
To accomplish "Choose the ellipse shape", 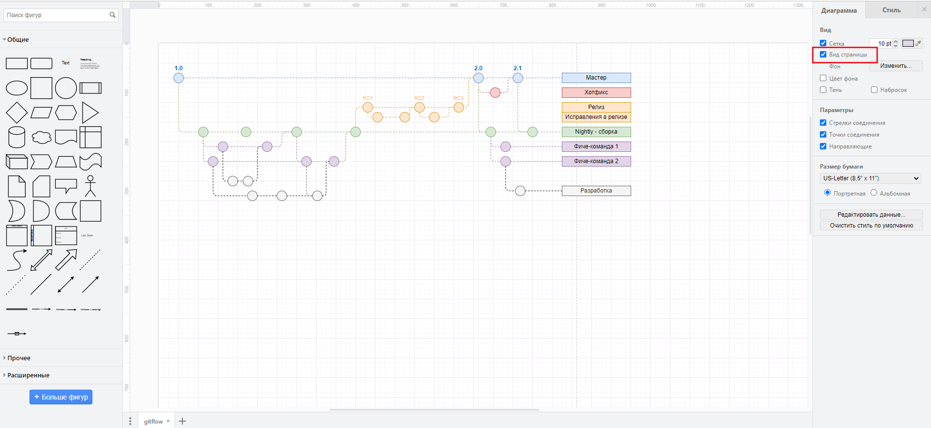I will coord(17,88).
